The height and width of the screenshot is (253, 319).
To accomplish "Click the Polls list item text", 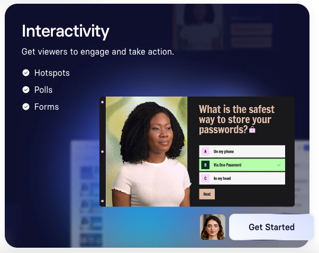I will [43, 90].
